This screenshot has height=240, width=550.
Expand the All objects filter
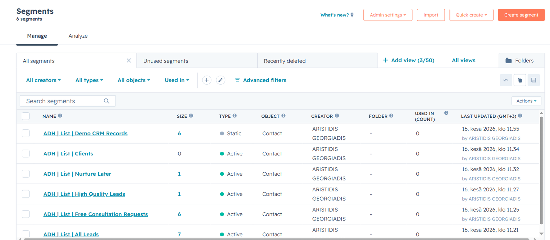click(x=134, y=80)
